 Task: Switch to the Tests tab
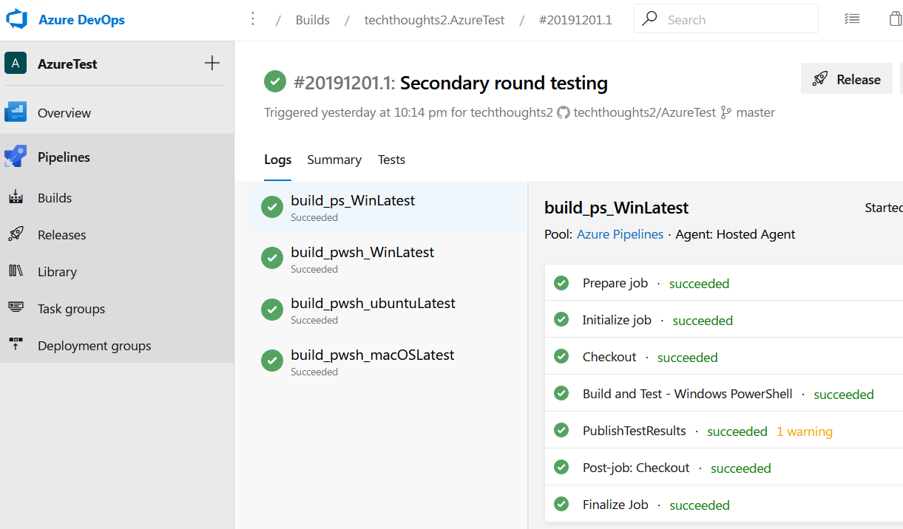[x=391, y=160]
